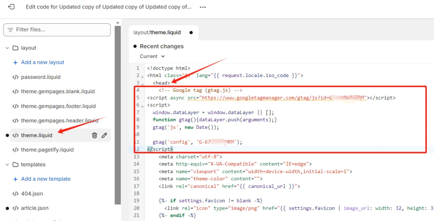
Task: Focus the Filter files search input
Action: [x=57, y=30]
